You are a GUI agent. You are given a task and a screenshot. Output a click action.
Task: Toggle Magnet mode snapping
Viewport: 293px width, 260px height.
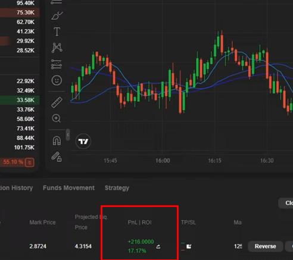point(57,141)
